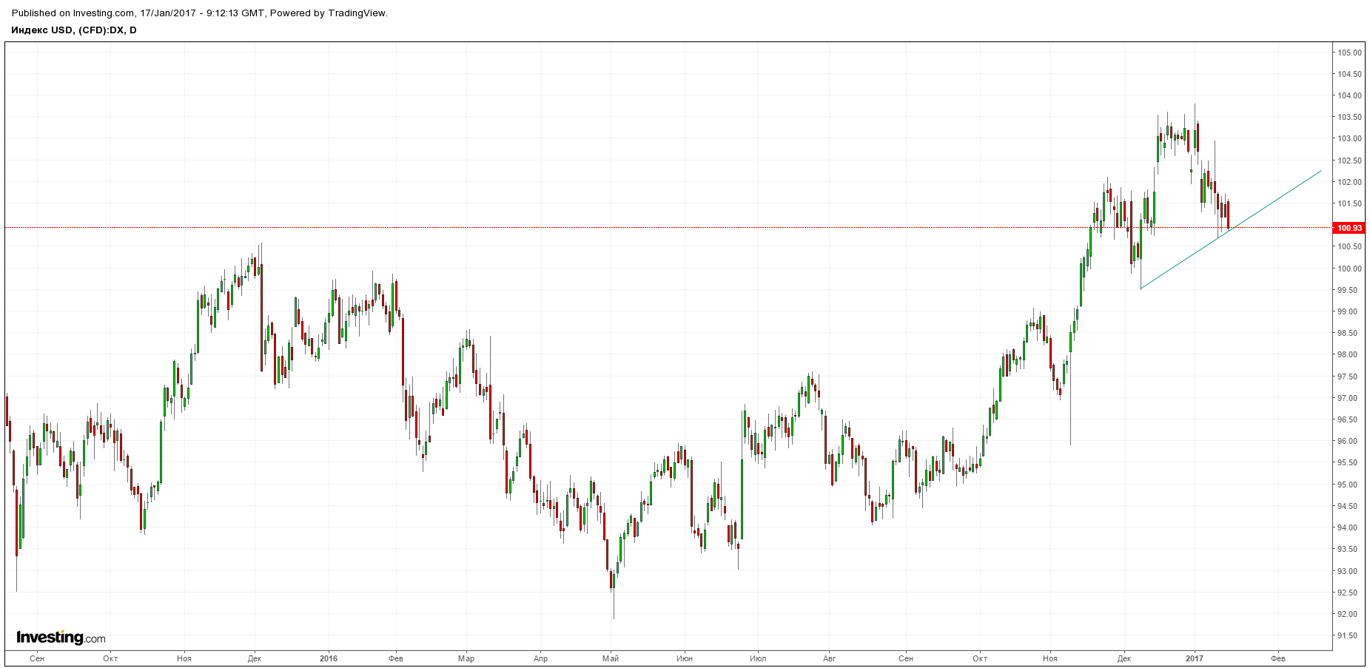Click the 93.50 price axis label

[1347, 549]
